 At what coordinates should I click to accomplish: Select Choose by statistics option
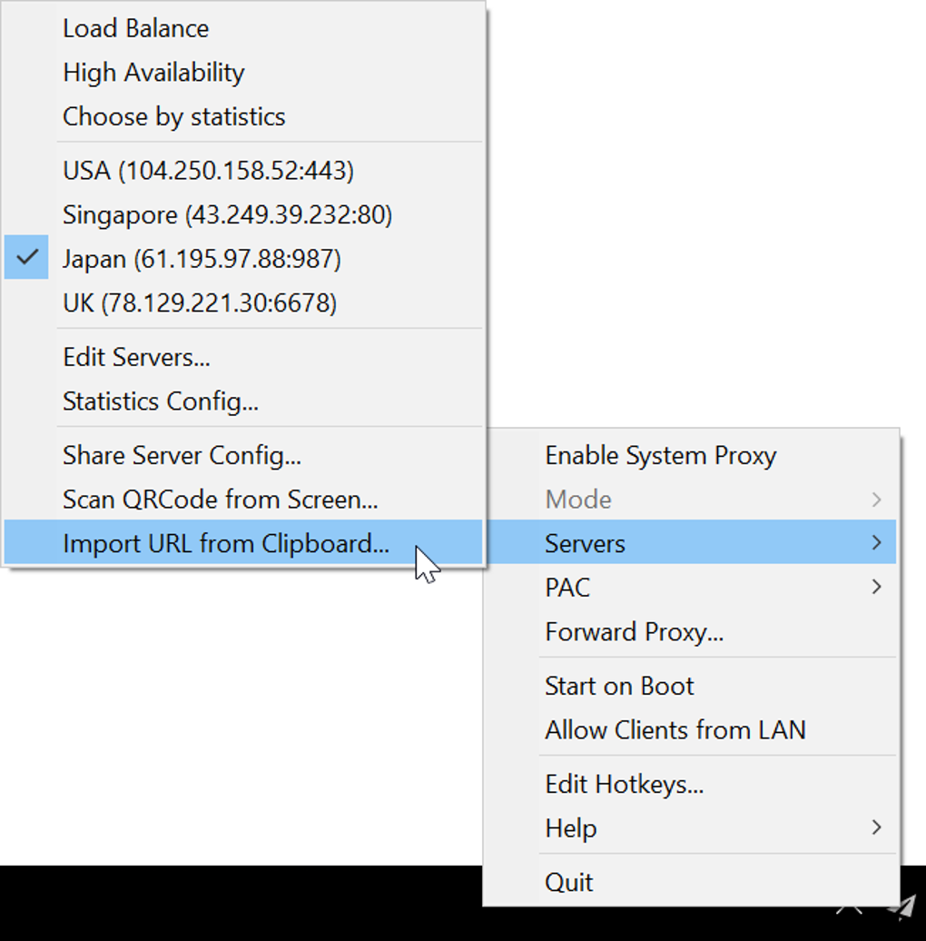173,116
